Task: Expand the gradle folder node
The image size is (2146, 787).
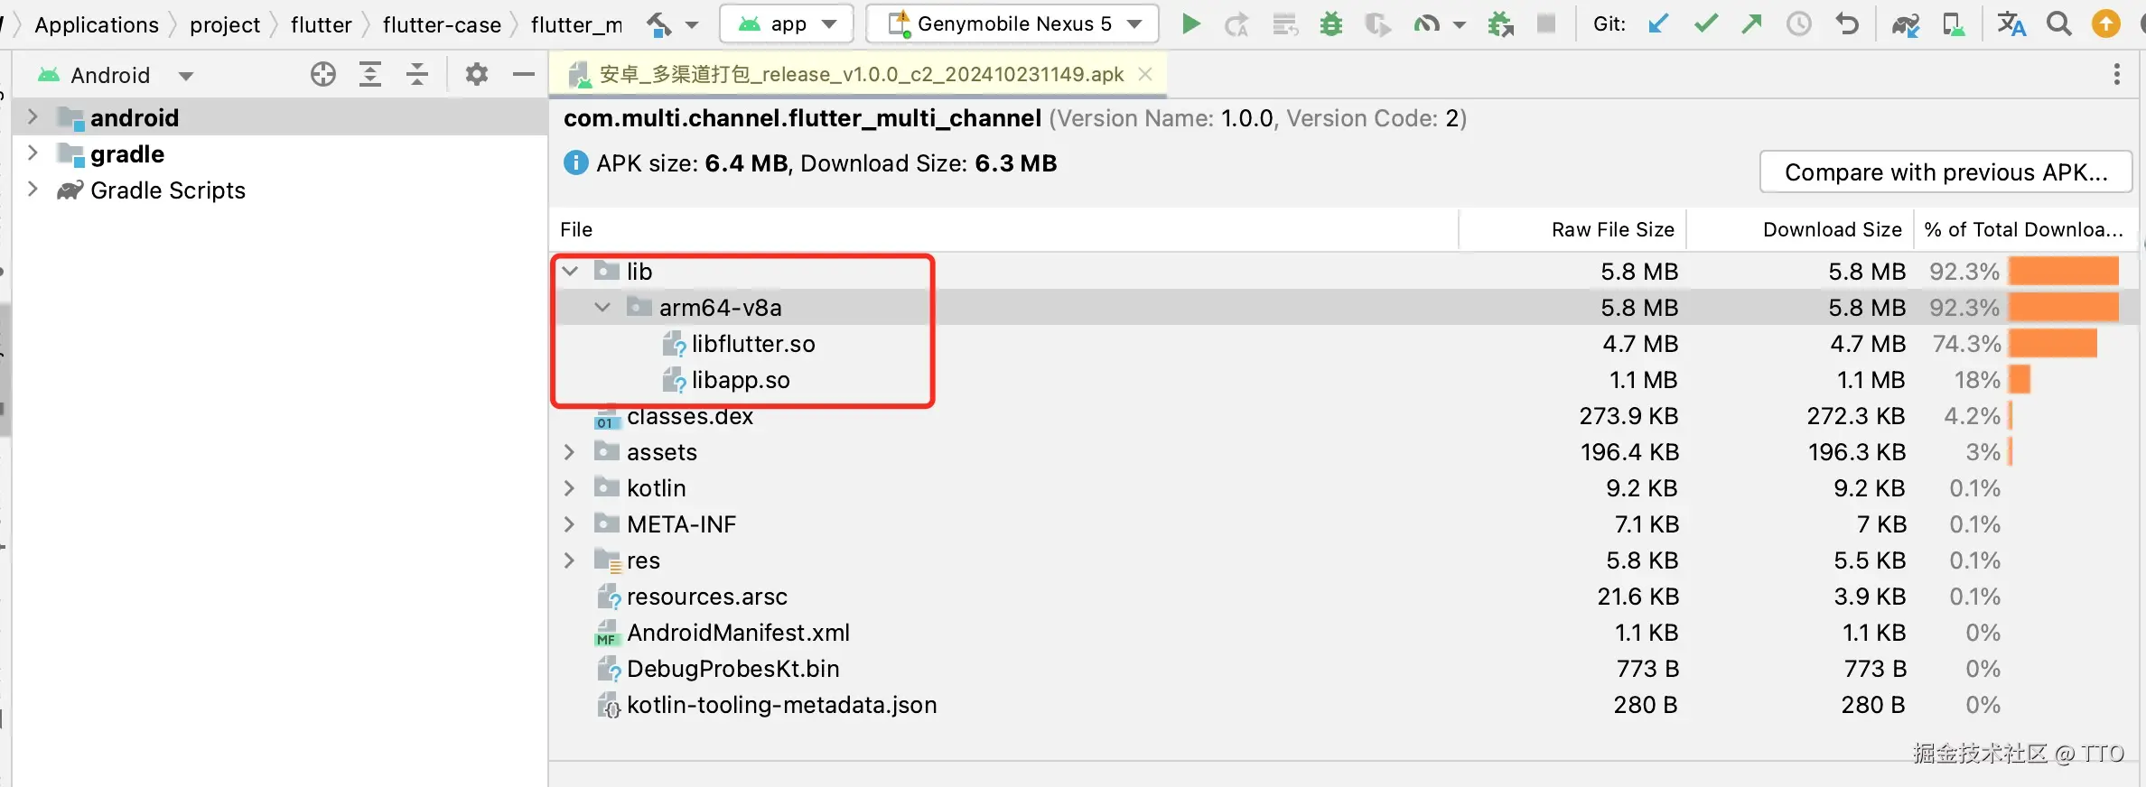Action: click(x=33, y=153)
